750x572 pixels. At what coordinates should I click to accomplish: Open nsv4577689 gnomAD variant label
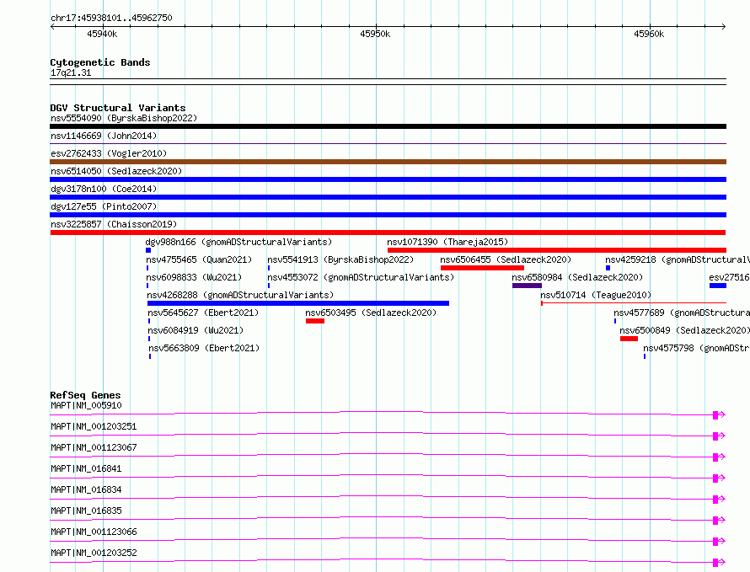(x=682, y=313)
